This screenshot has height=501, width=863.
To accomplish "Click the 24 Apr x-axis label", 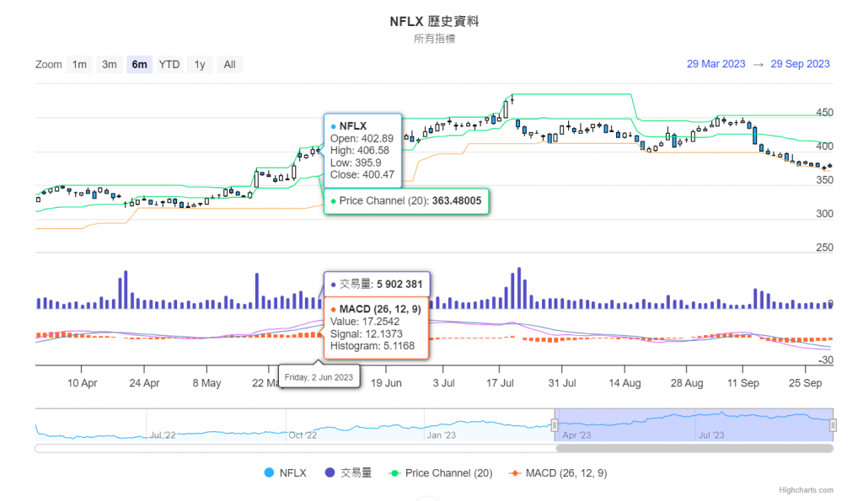I will click(x=144, y=383).
